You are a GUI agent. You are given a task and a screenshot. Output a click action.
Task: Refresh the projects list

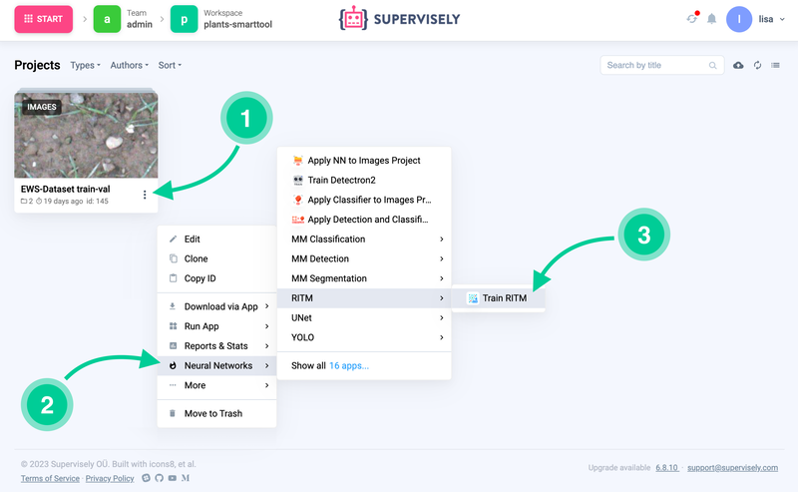point(757,65)
